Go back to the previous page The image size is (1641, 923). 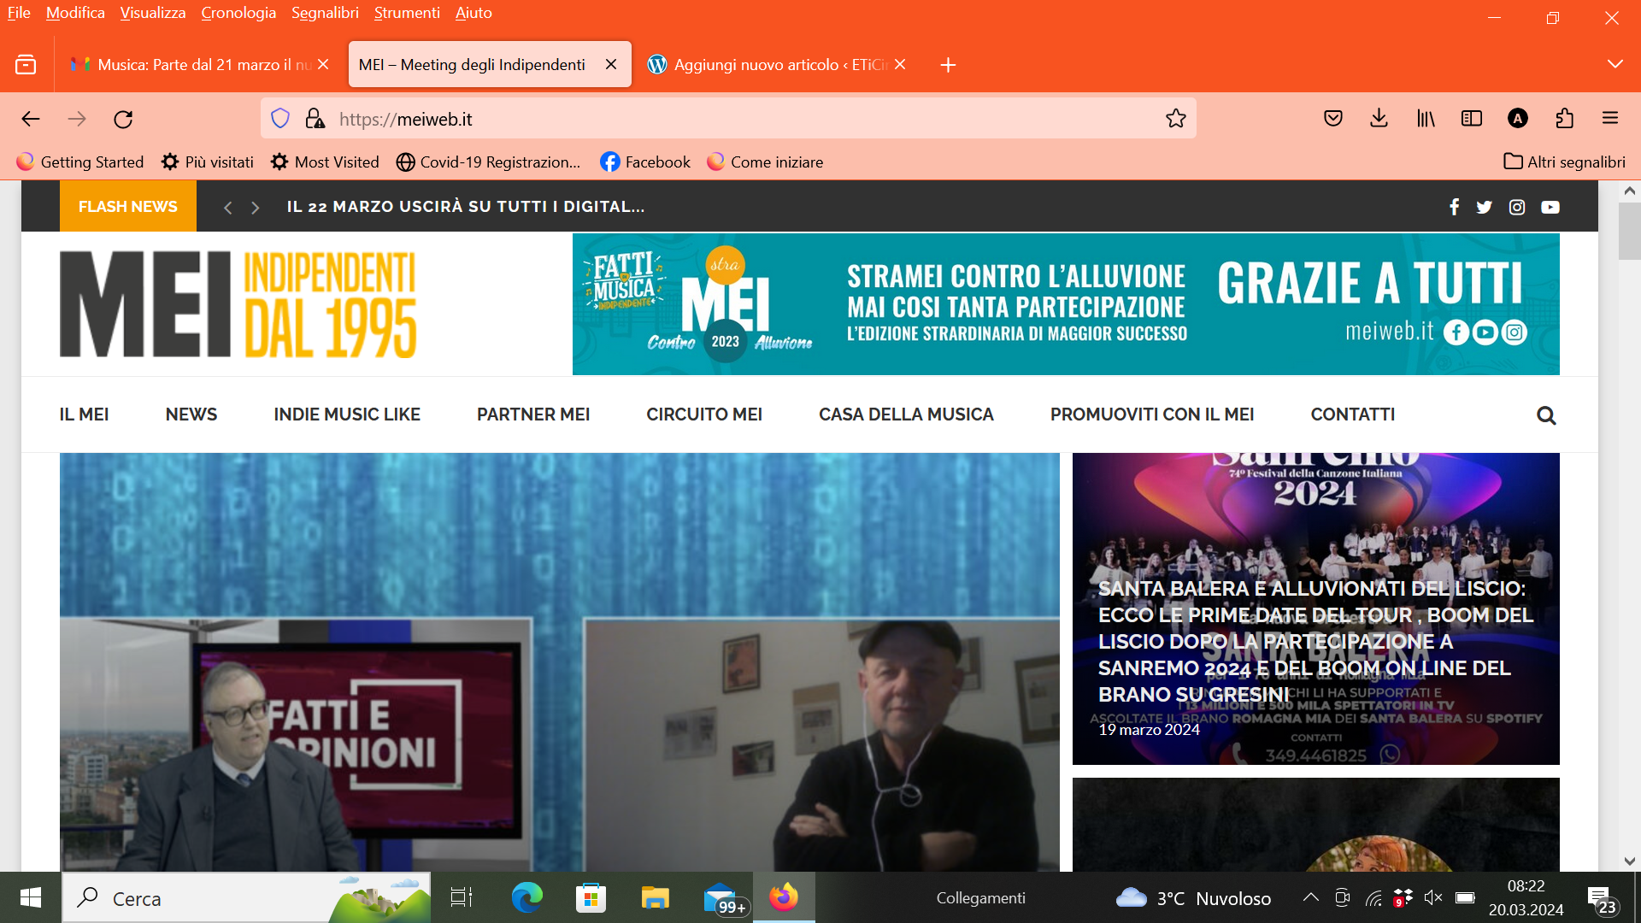click(x=31, y=119)
